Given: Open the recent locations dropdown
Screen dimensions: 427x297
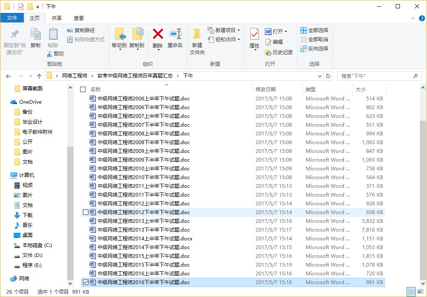Looking at the screenshot, I should tap(30, 76).
